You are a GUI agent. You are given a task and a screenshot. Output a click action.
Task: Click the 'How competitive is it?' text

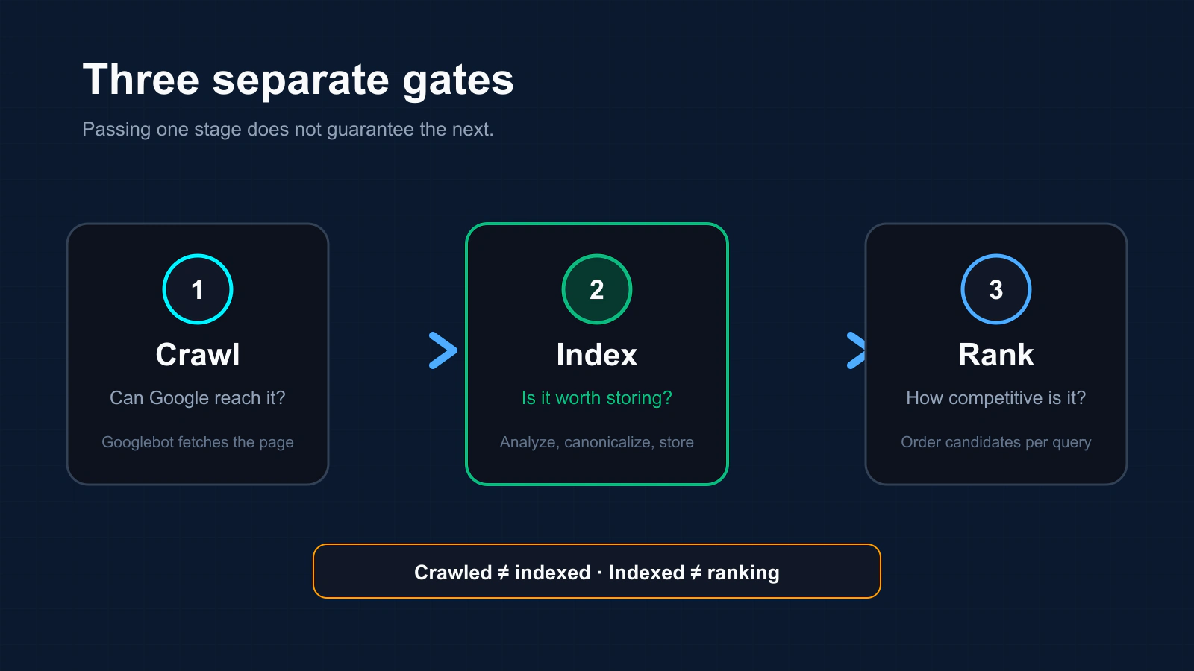pyautogui.click(x=996, y=398)
